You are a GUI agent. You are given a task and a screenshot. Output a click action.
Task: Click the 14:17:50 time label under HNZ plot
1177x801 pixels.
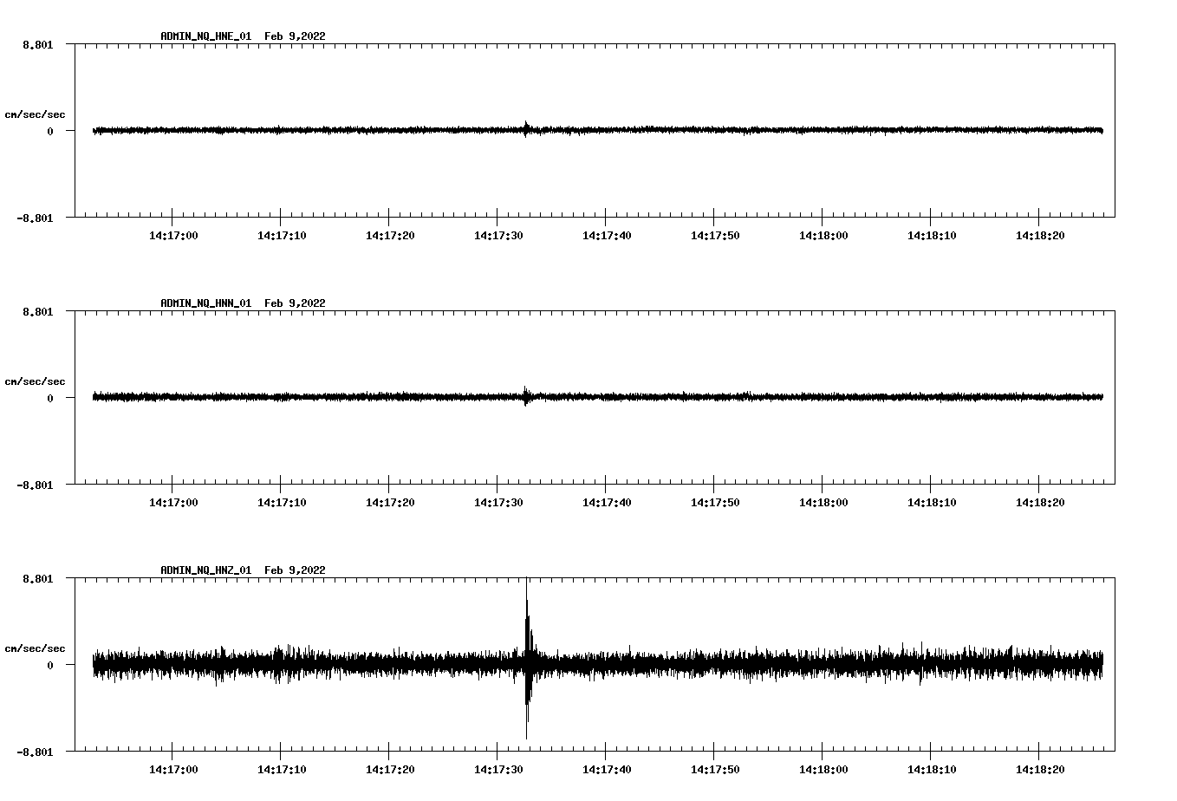click(x=715, y=769)
